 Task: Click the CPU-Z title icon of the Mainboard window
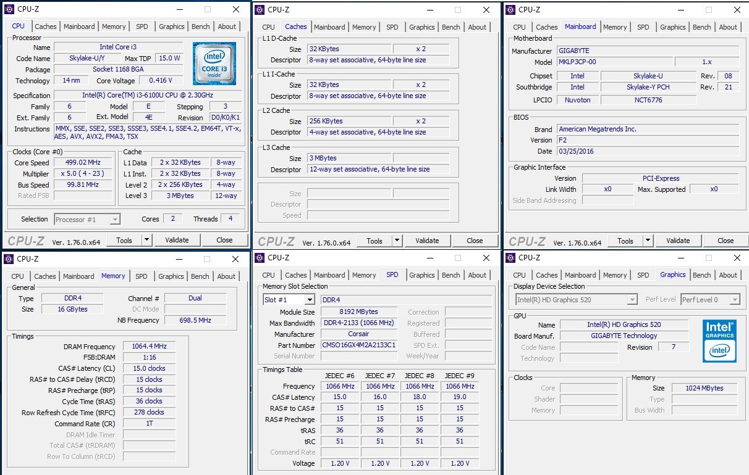click(x=511, y=9)
